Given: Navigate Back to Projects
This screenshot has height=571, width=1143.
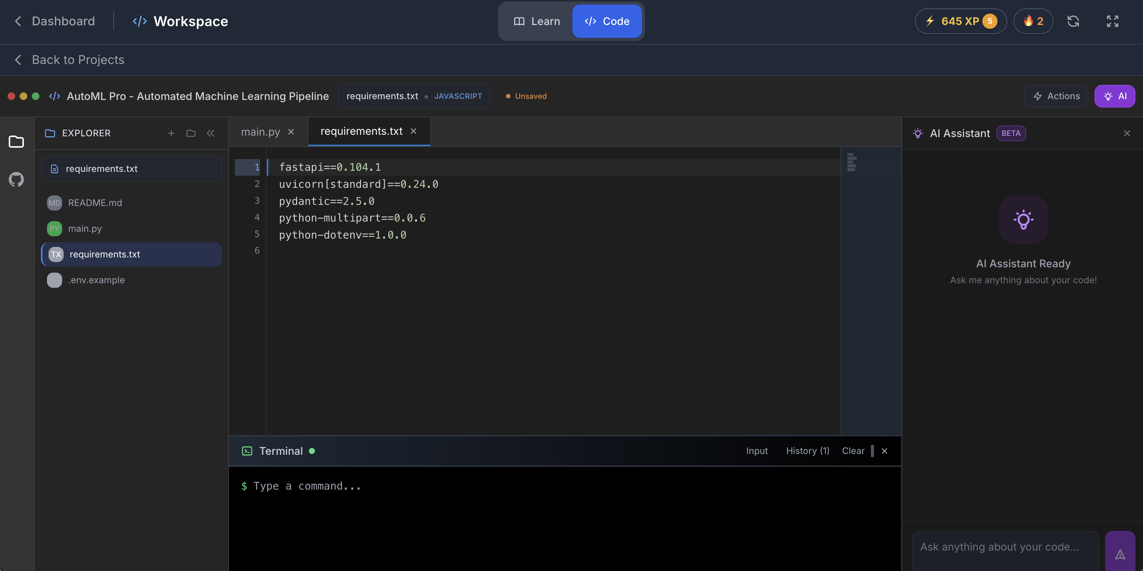Looking at the screenshot, I should tap(69, 60).
